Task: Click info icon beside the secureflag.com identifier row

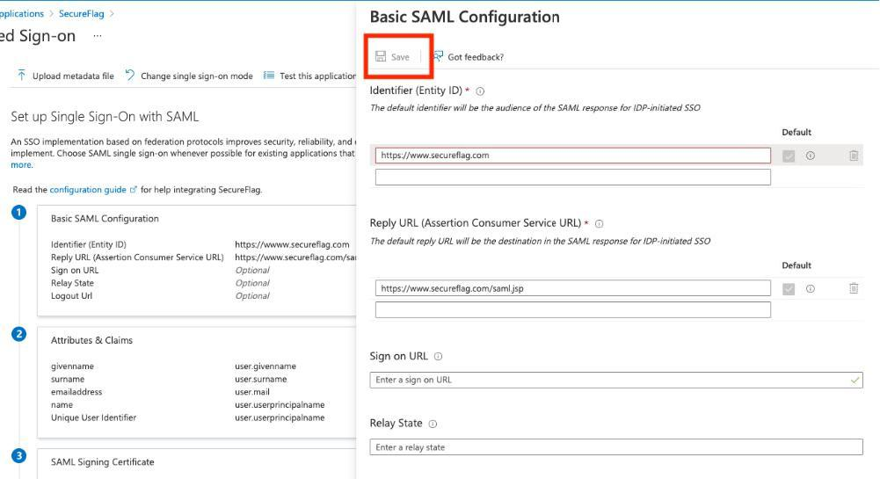Action: click(x=811, y=156)
